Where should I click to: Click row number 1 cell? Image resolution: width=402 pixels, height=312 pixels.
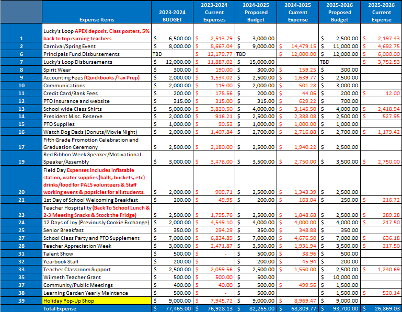21,33
